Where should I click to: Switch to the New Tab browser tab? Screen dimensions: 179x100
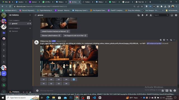[141, 2]
